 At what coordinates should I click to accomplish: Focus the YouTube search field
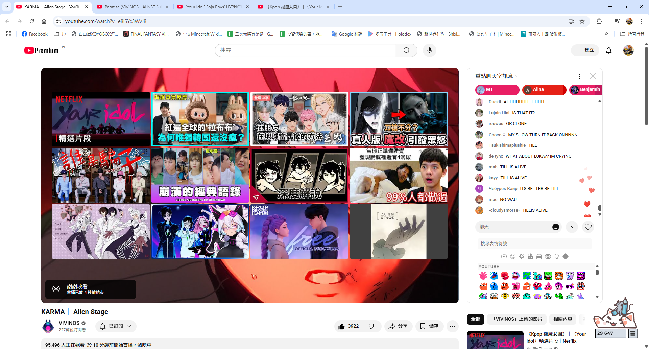coord(306,50)
